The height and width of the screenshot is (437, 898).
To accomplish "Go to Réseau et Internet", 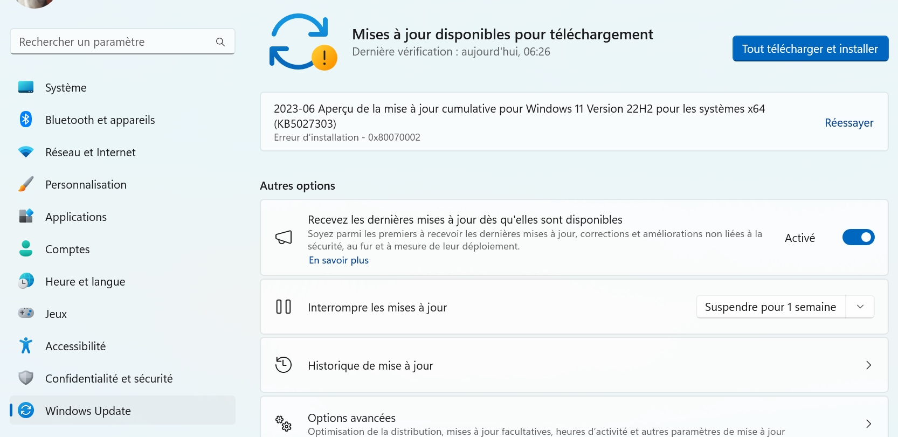I will 122,152.
